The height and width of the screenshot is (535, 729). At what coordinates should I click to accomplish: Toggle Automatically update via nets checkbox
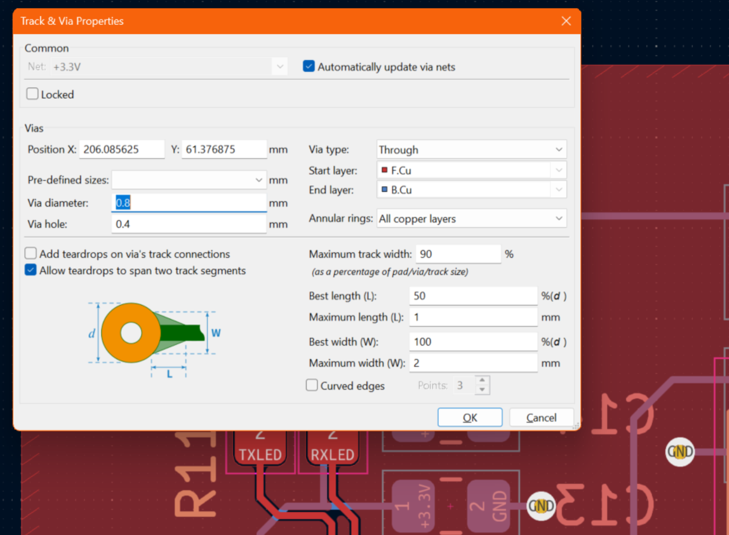tap(309, 67)
